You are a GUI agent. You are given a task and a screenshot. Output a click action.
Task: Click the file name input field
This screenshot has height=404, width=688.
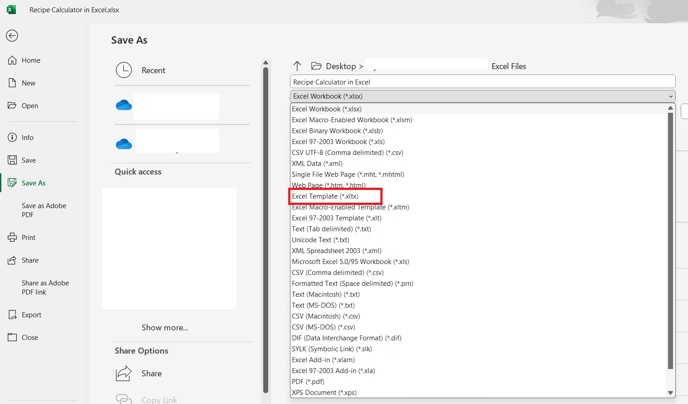pos(482,82)
